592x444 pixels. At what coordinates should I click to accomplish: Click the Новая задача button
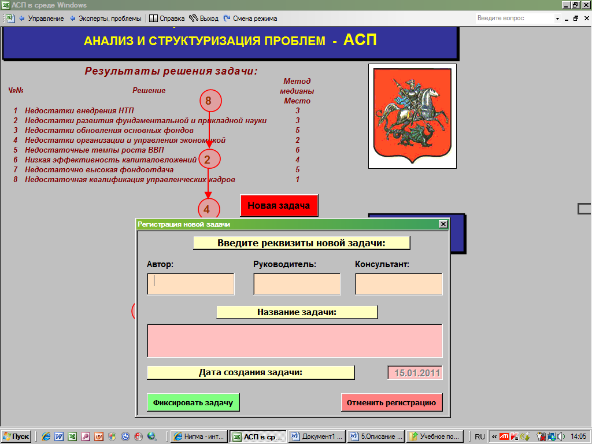pos(279,205)
